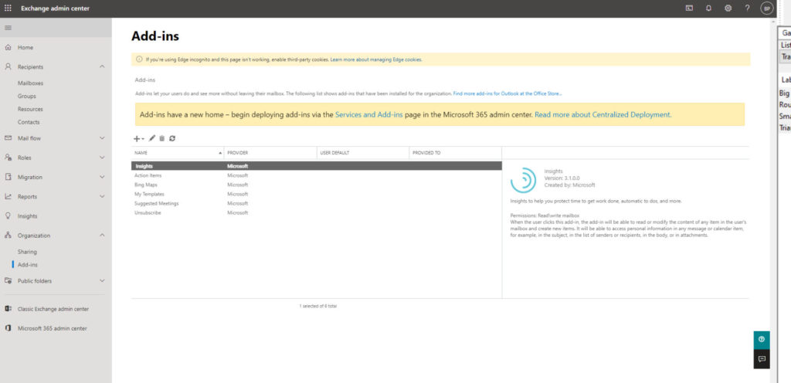Open Resources under Recipients
This screenshot has width=791, height=383.
(x=30, y=110)
